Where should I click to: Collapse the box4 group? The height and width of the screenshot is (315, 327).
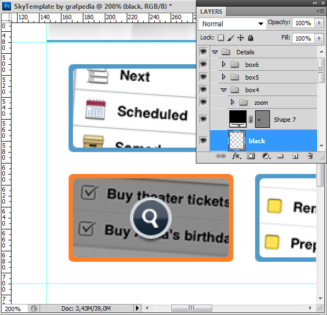coord(223,90)
